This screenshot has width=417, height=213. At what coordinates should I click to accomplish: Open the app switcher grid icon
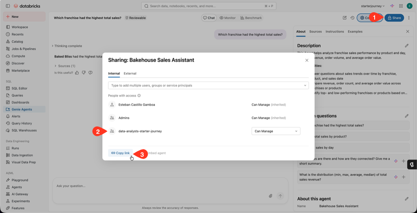(401, 6)
